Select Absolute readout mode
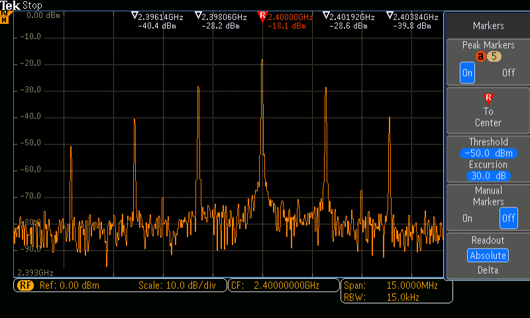This screenshot has height=318, width=530. [x=488, y=255]
